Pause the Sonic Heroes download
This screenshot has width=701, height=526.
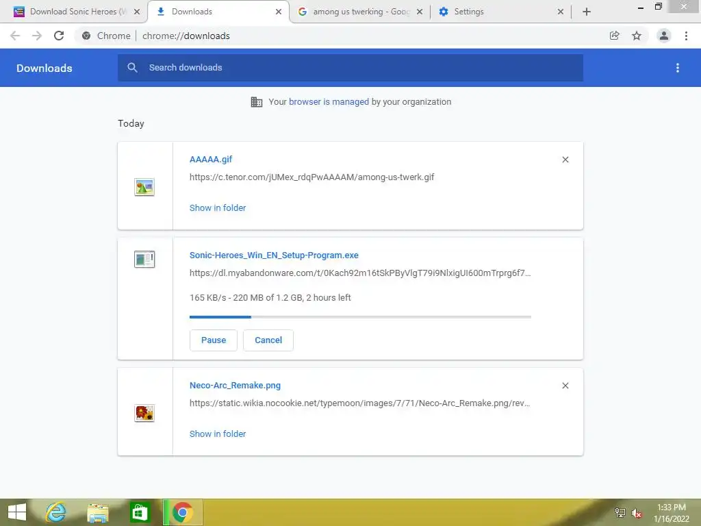pos(214,340)
